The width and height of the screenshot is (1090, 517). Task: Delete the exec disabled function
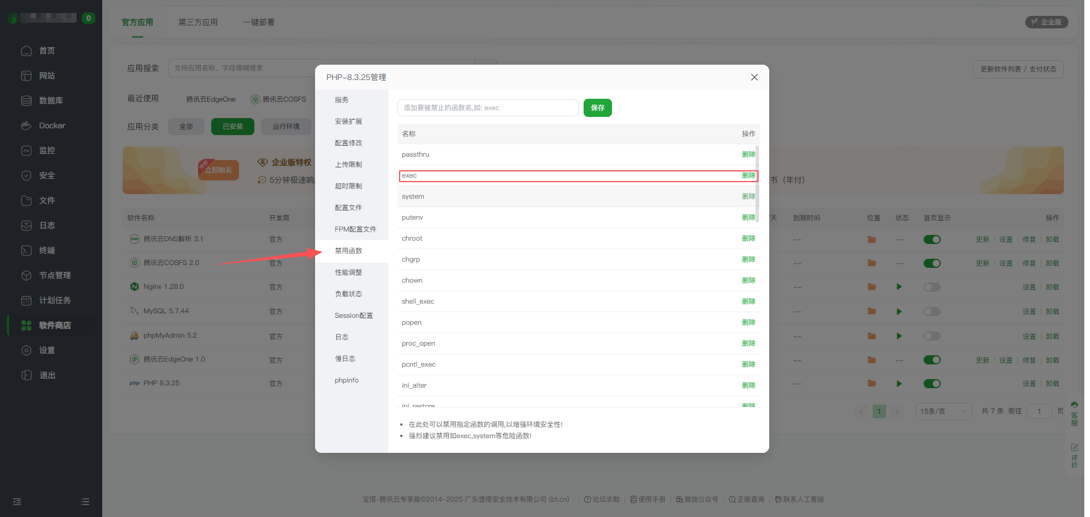click(x=748, y=175)
